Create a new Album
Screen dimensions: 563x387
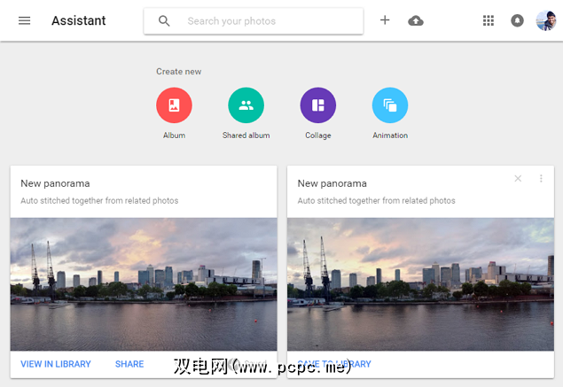click(x=174, y=105)
